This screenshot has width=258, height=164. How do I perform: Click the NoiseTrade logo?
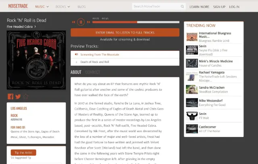pos(18,6)
